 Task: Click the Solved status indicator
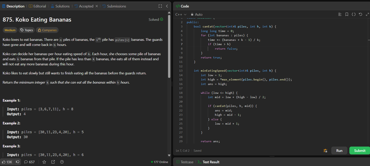156,19
